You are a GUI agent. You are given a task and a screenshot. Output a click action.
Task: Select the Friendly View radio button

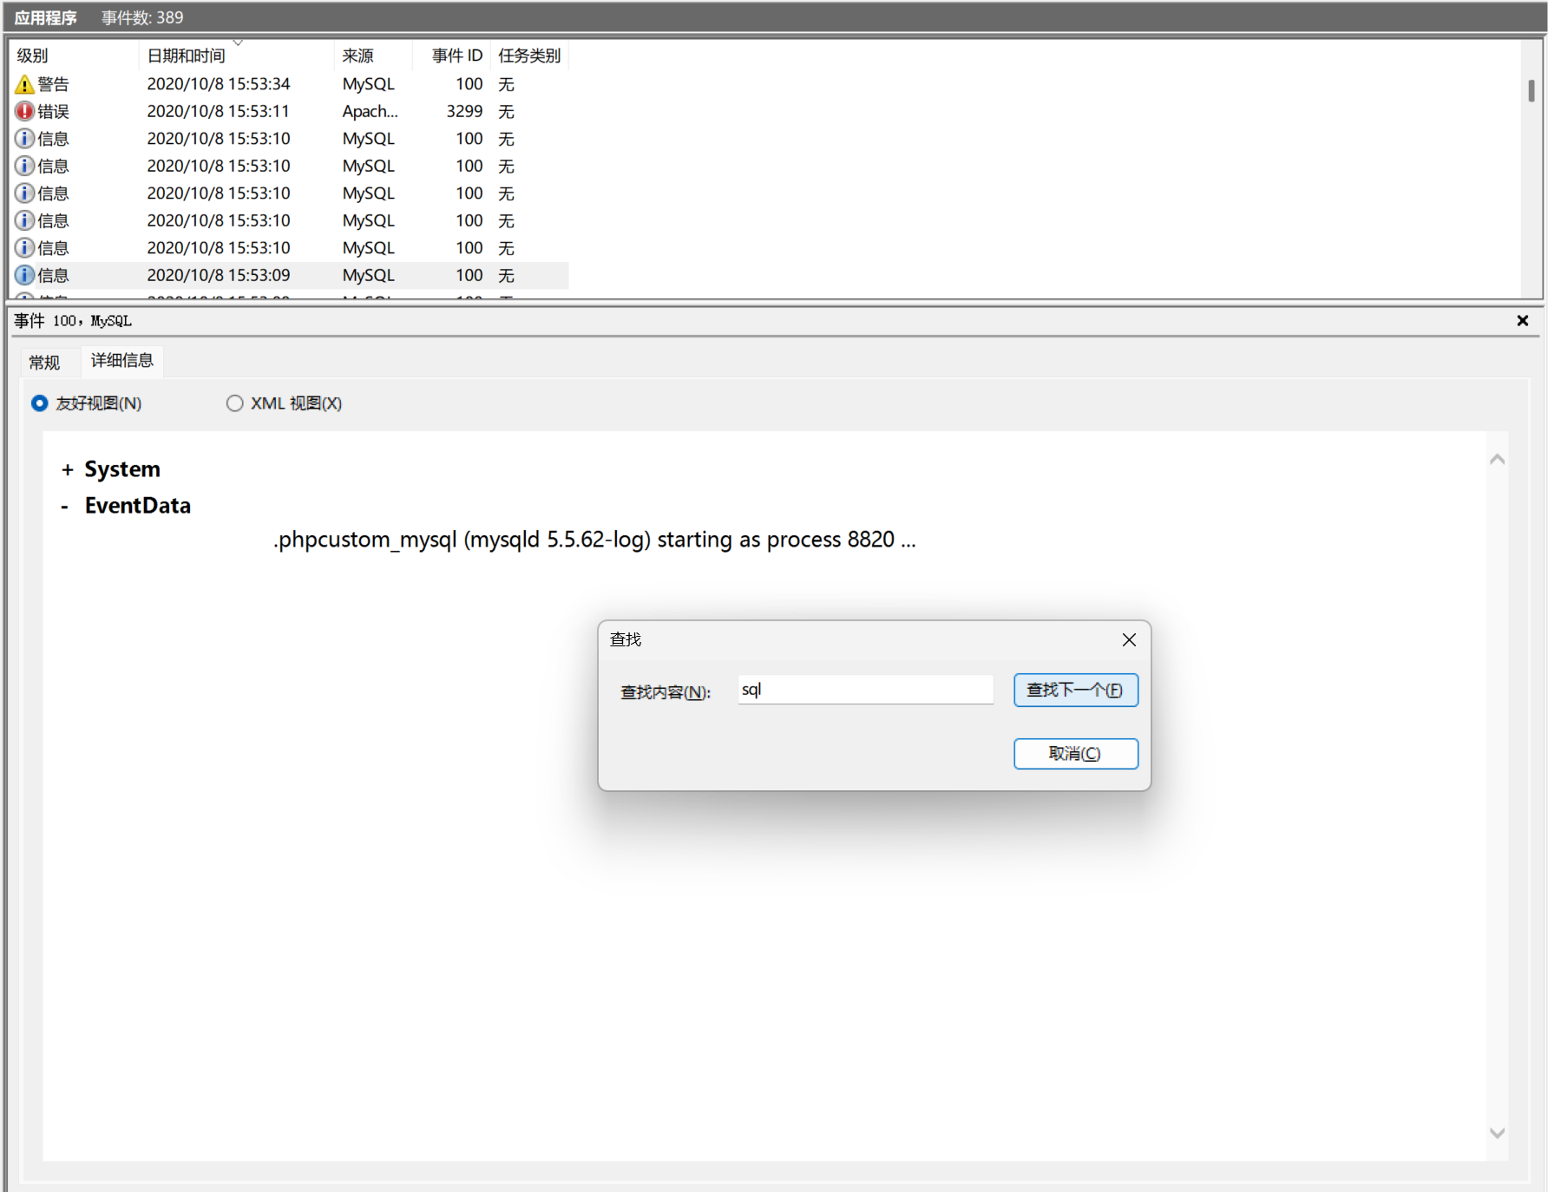[x=40, y=403]
